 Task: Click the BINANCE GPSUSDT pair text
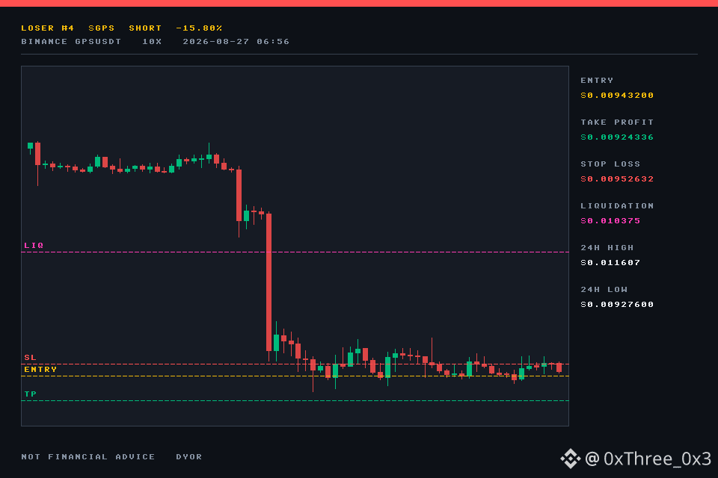[x=72, y=42]
